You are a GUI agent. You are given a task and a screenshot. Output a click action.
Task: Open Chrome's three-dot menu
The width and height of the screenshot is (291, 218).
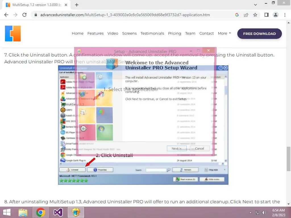(x=285, y=15)
